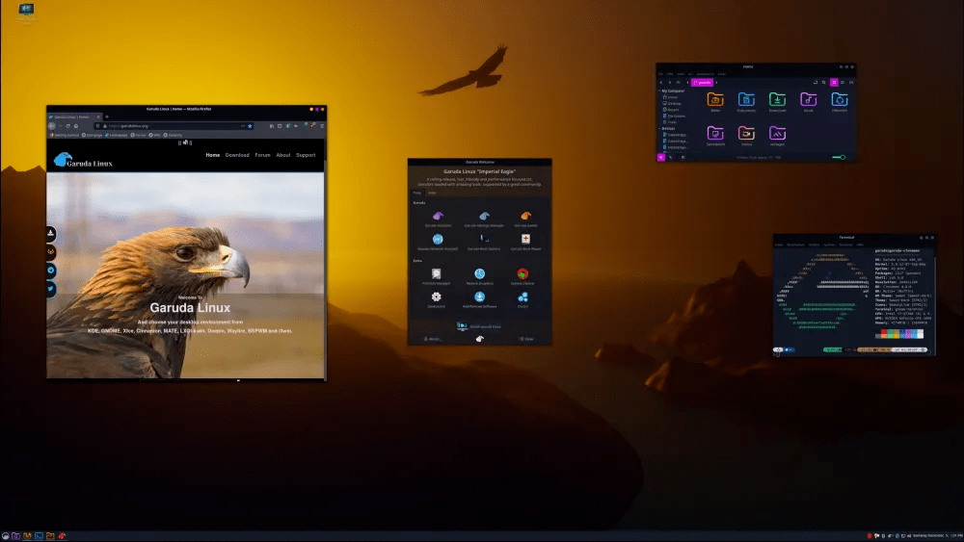Select icon view in file manager toolbar
The width and height of the screenshot is (964, 542).
pyautogui.click(x=834, y=82)
